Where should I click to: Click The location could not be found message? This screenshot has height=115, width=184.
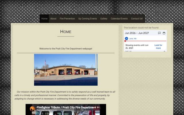tap(141, 28)
